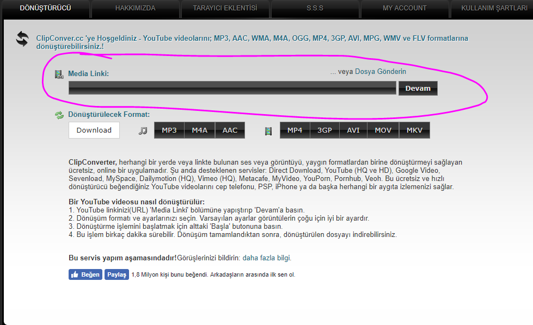Screen dimensions: 533x325
Task: Click the film reel video formats icon
Action: tap(268, 131)
